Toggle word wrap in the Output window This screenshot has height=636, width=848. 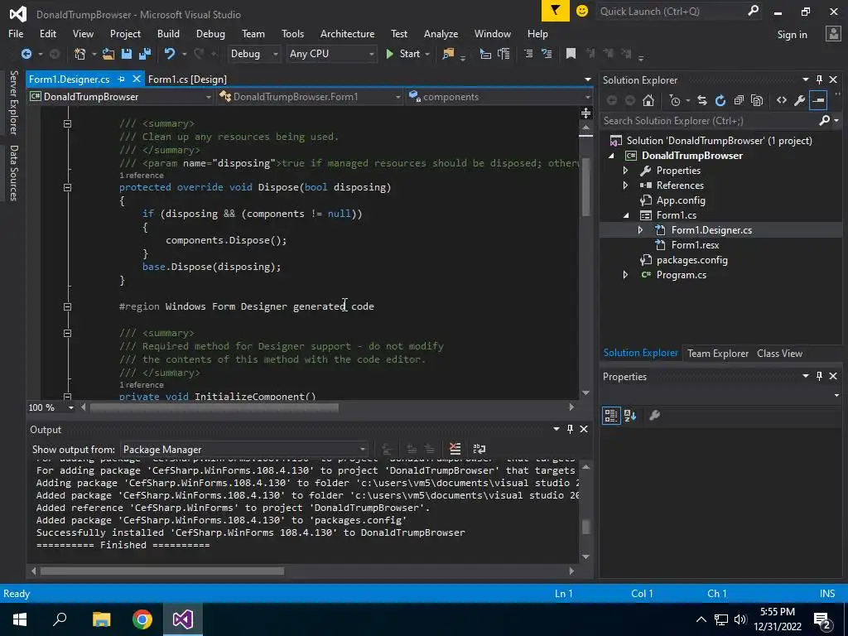[x=479, y=449]
